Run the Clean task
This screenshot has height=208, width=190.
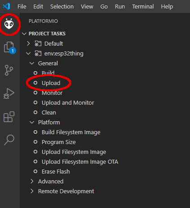point(49,113)
